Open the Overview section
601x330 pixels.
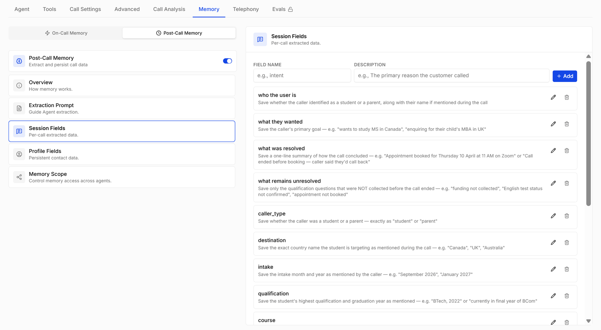122,85
